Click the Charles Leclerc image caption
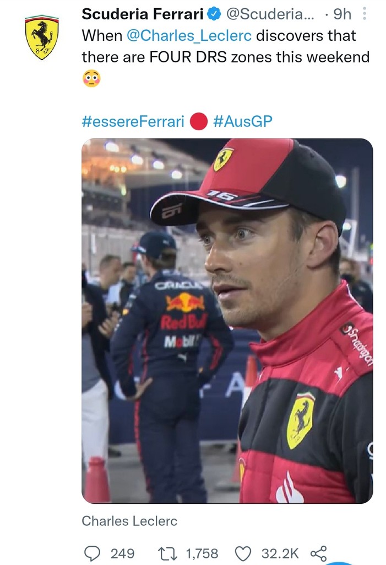The height and width of the screenshot is (565, 386). coord(129,520)
